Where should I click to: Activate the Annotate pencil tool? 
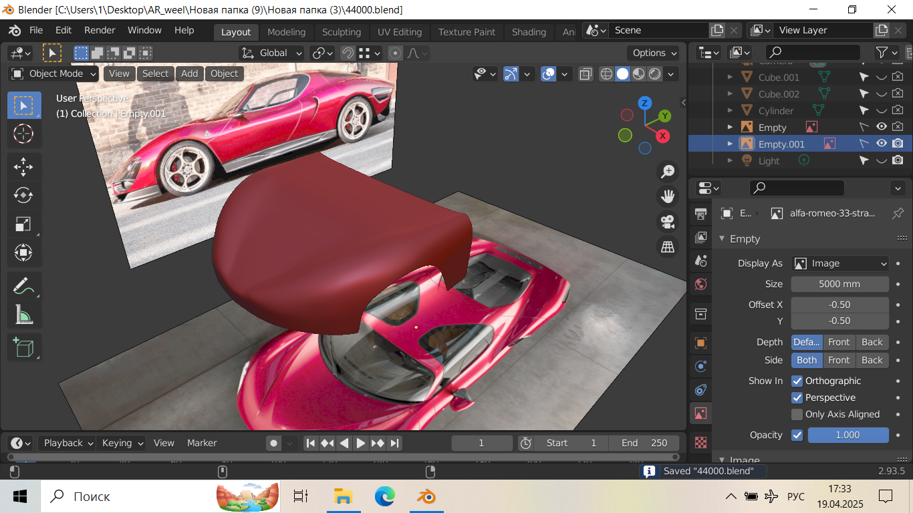tap(23, 286)
